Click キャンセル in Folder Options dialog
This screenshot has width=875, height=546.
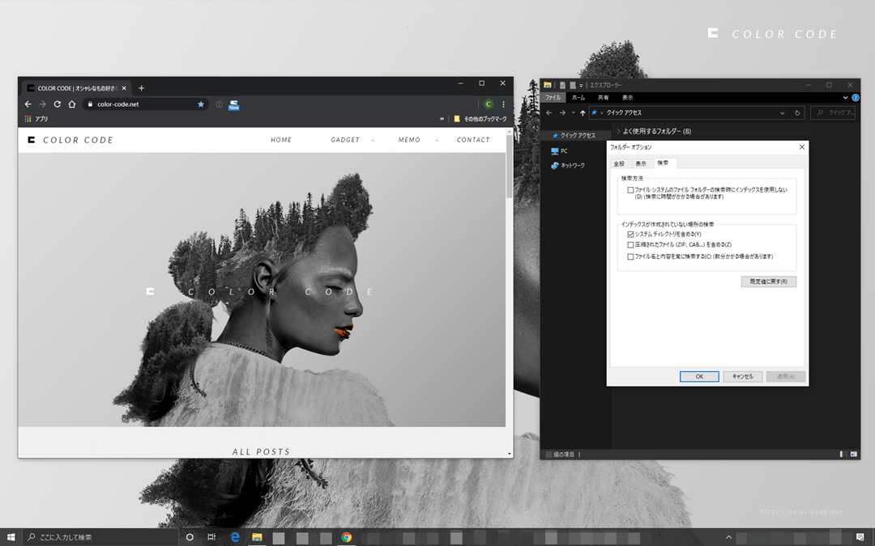coord(743,377)
